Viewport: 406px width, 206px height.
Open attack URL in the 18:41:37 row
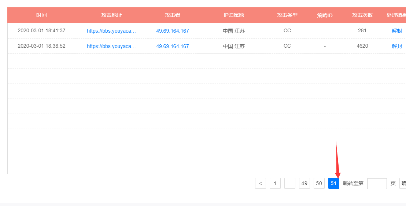(x=111, y=31)
